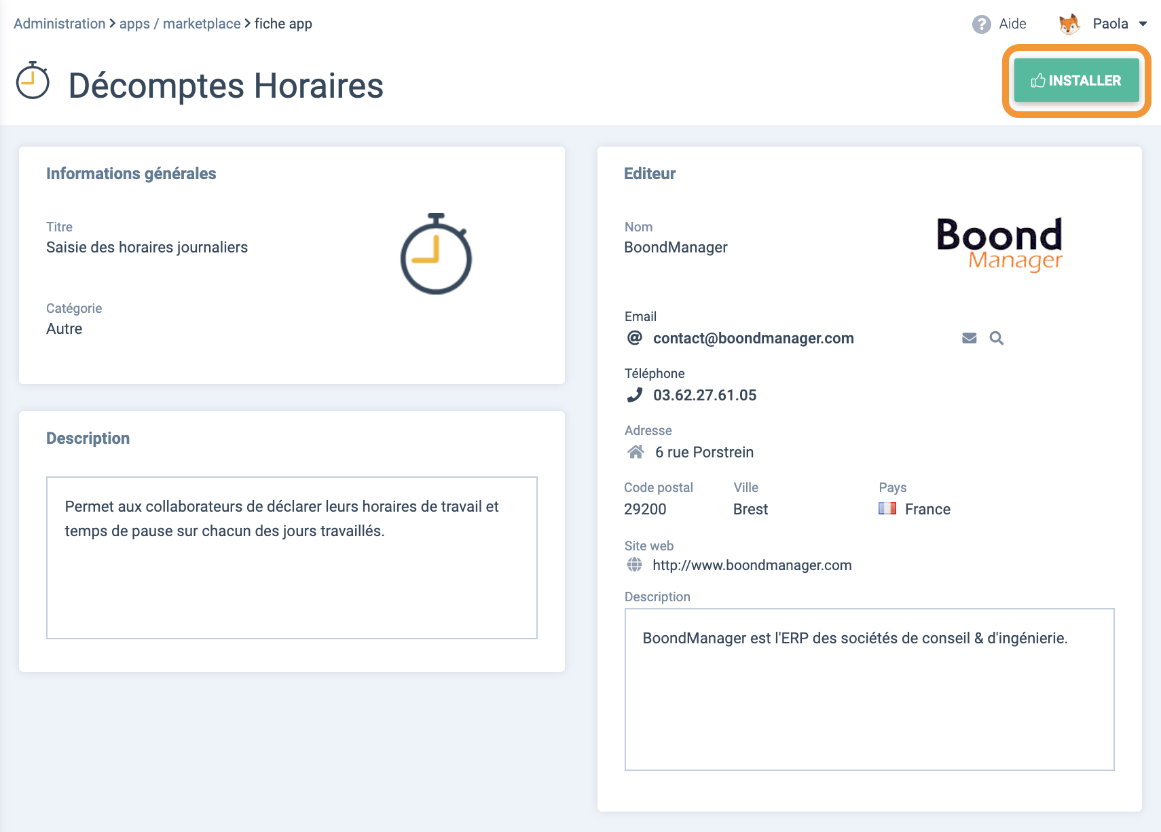Click the phone icon next to number
The width and height of the screenshot is (1161, 832).
click(x=635, y=395)
